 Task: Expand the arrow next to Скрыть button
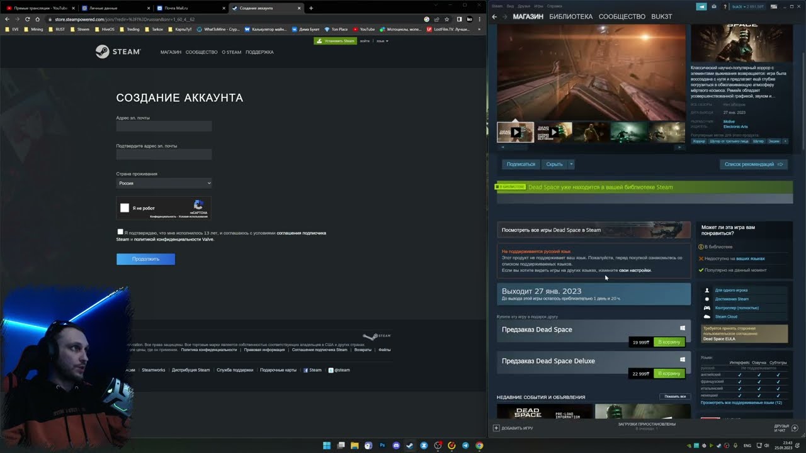(571, 164)
